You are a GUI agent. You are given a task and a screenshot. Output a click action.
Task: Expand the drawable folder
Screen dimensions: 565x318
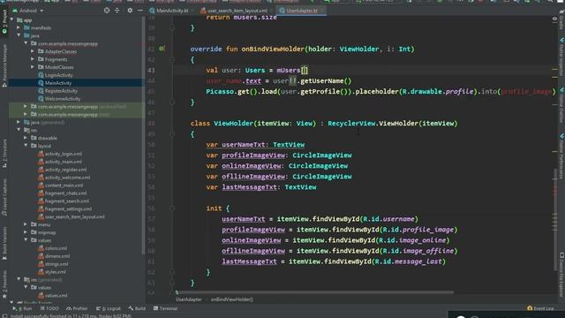(26, 138)
